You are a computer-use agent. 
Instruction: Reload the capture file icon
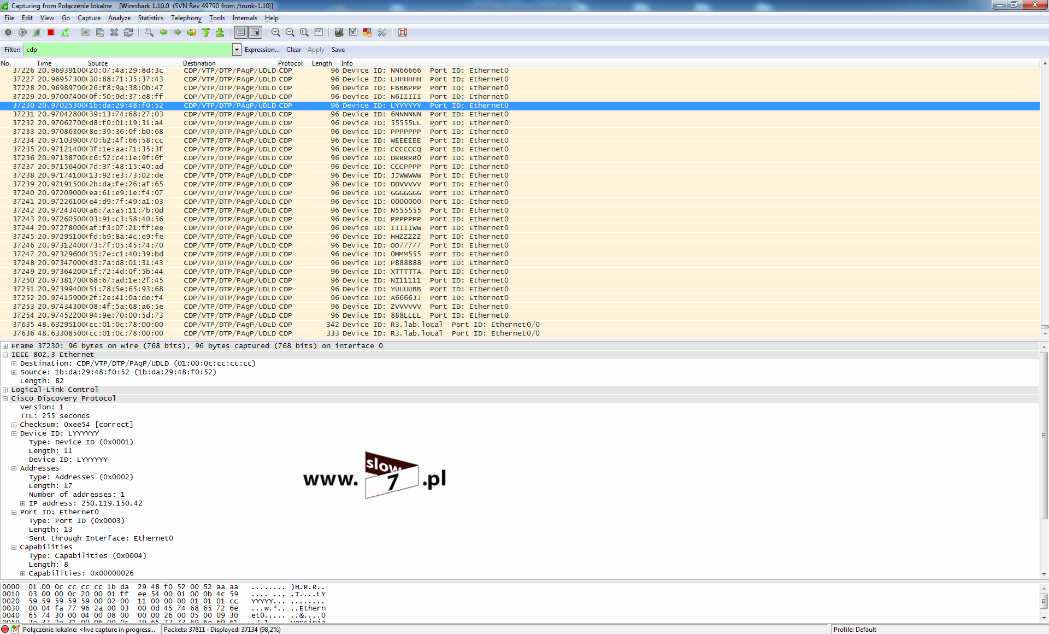click(x=128, y=32)
